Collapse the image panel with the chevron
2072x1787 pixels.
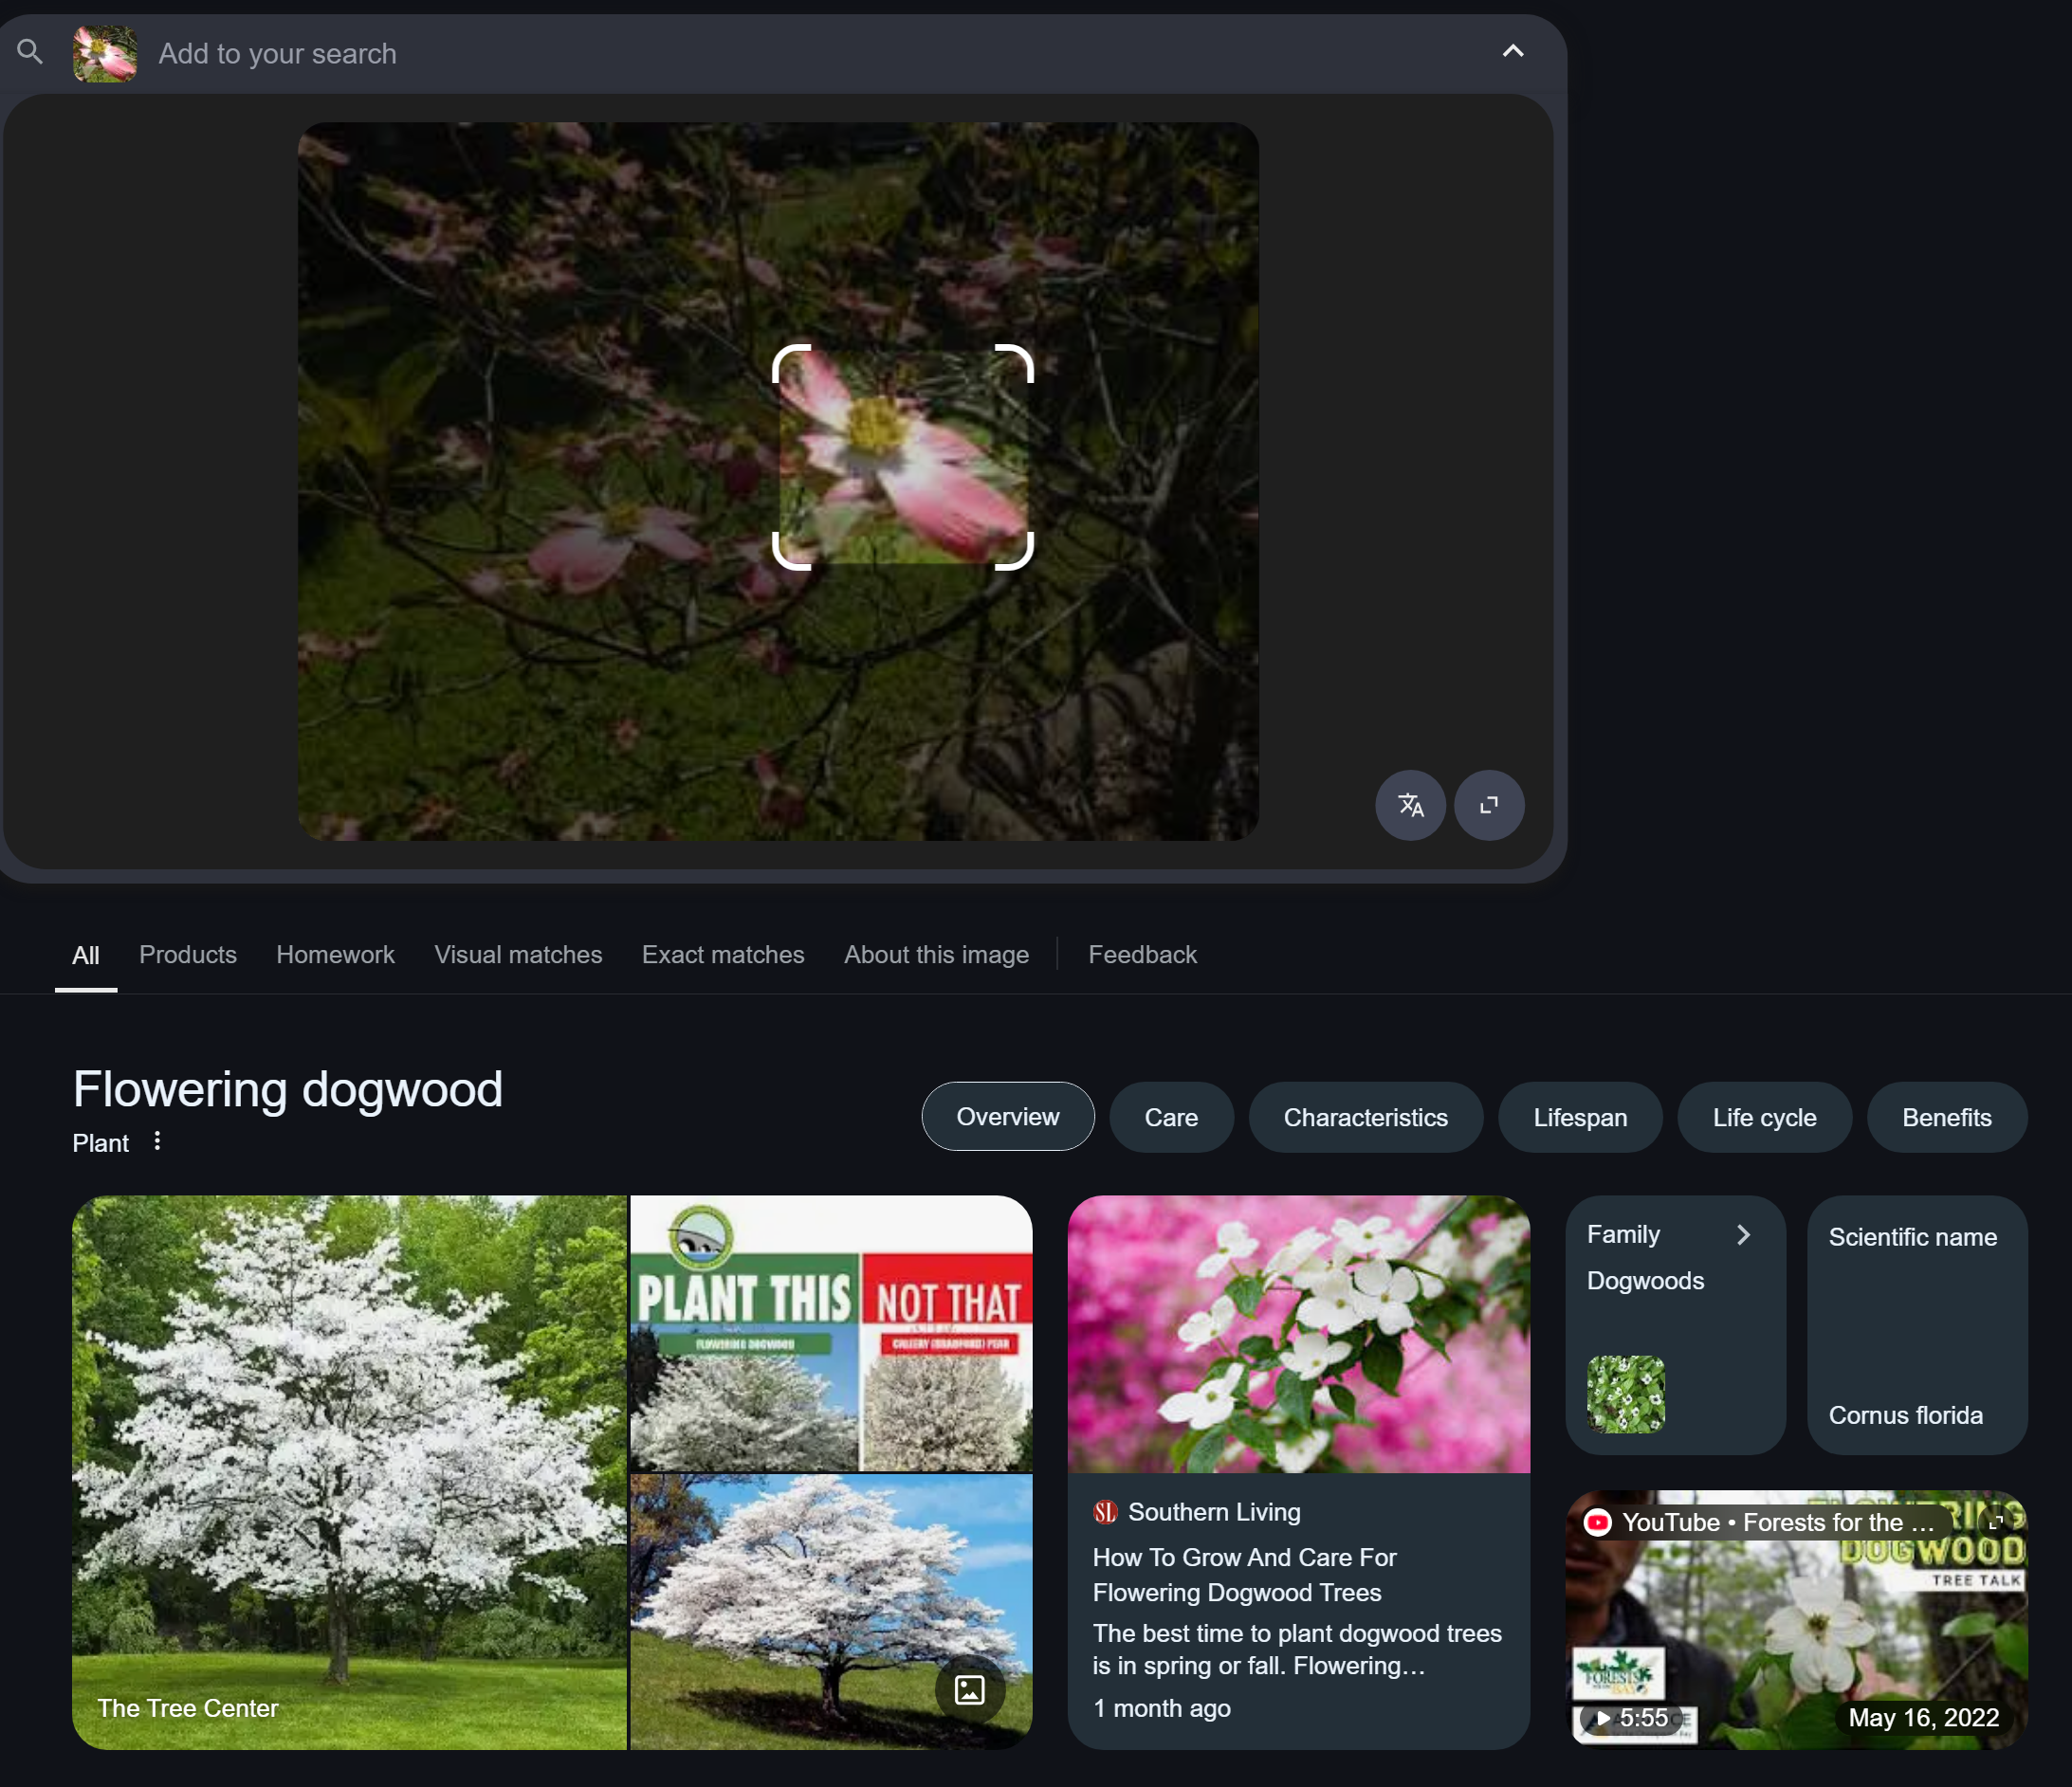click(x=1513, y=51)
